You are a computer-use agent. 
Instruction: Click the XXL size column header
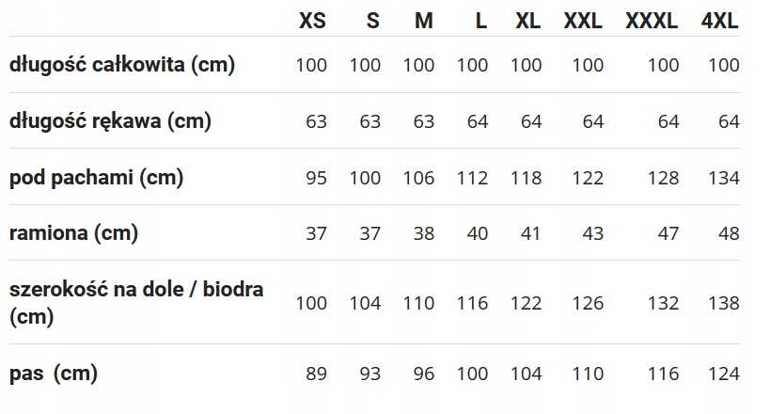pos(583,20)
